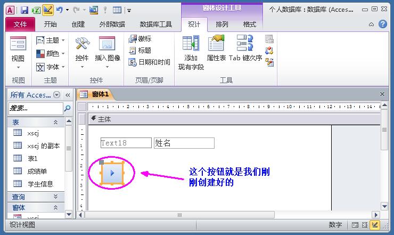Click the Save icon in quick access toolbar
The width and height of the screenshot is (394, 235).
24,10
